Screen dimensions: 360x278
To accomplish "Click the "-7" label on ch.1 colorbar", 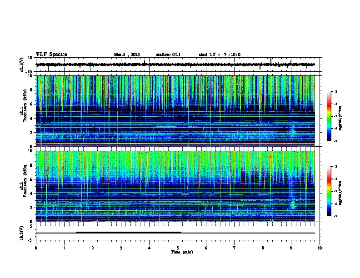I will [x=335, y=141].
